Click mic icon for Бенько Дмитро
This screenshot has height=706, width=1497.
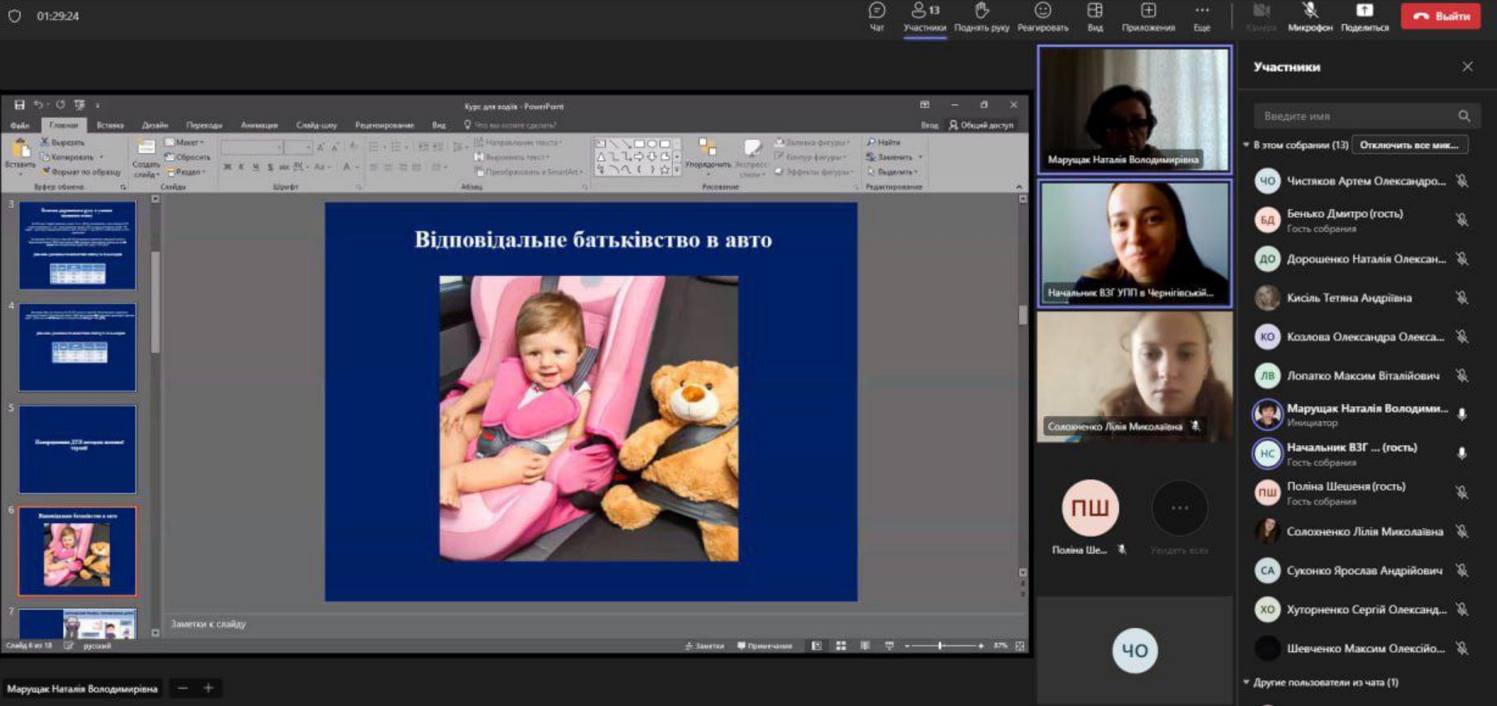pos(1461,219)
